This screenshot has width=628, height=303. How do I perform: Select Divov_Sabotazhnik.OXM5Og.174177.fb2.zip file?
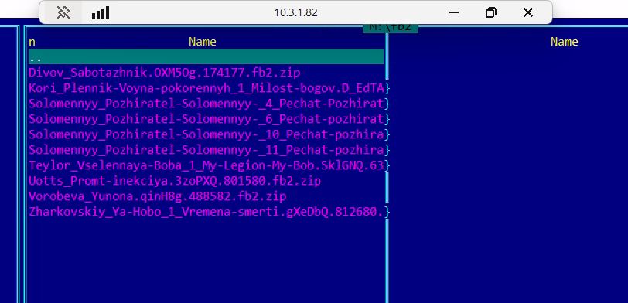click(x=165, y=73)
